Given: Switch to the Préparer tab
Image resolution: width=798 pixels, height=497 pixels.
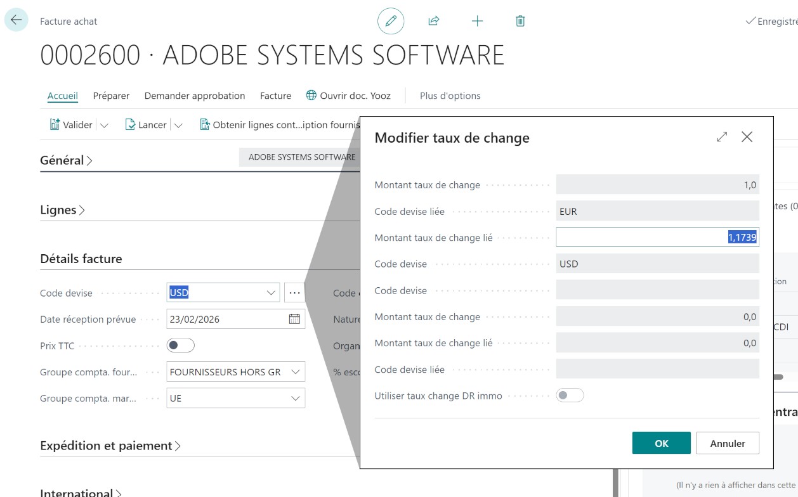Looking at the screenshot, I should 111,96.
